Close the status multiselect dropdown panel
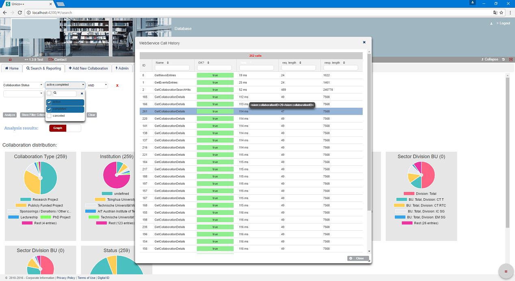The image size is (515, 281). [x=82, y=93]
